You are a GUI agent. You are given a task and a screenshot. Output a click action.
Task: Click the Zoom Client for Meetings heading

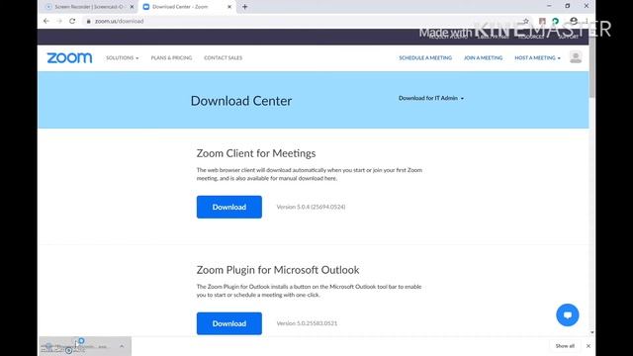[x=256, y=153]
